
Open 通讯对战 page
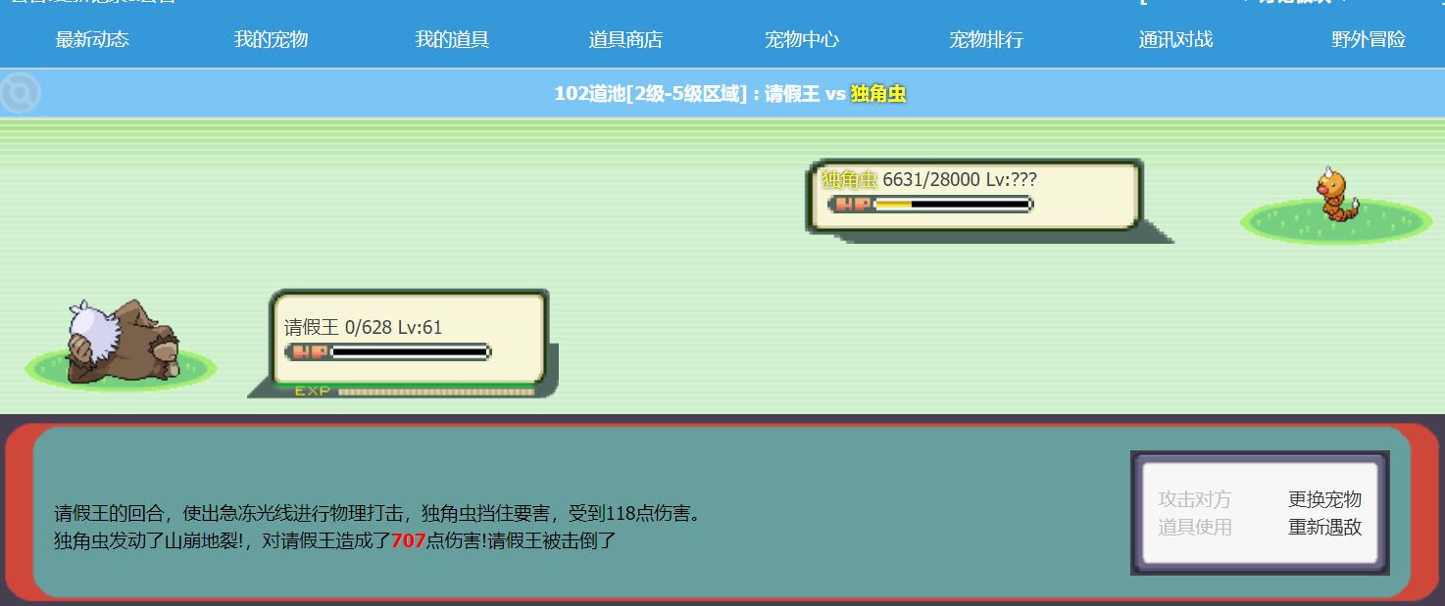tap(1175, 39)
